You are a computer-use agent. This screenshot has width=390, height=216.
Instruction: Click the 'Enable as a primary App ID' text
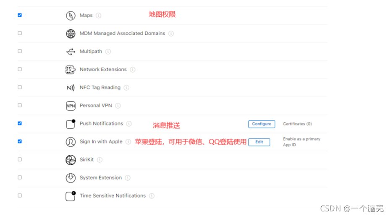(x=301, y=142)
